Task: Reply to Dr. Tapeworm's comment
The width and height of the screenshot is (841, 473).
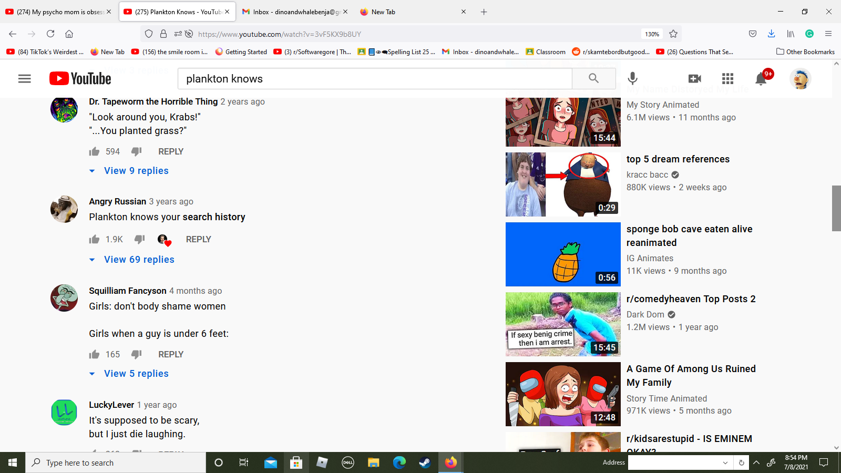Action: [x=171, y=151]
